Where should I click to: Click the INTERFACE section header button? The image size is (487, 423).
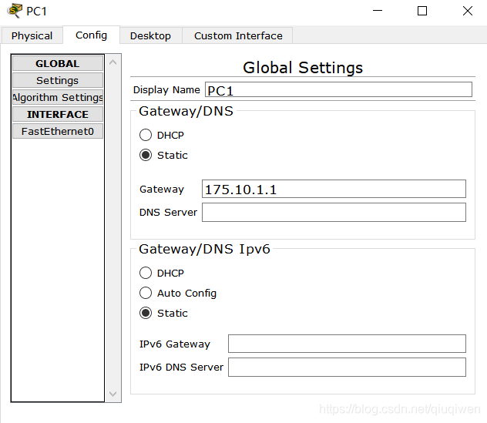pyautogui.click(x=58, y=114)
